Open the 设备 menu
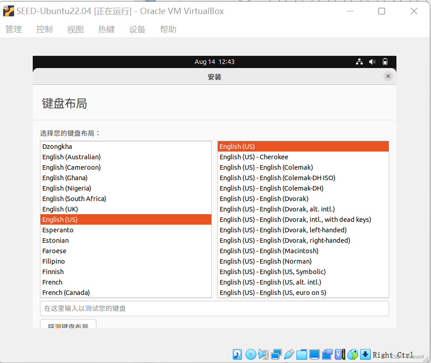 pos(137,29)
